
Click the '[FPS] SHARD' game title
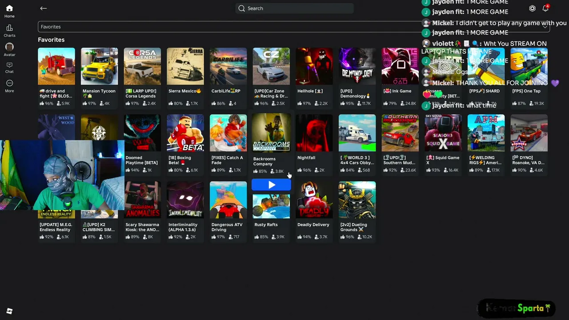coord(485,91)
